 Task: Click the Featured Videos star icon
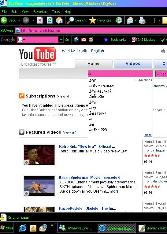click(22, 132)
